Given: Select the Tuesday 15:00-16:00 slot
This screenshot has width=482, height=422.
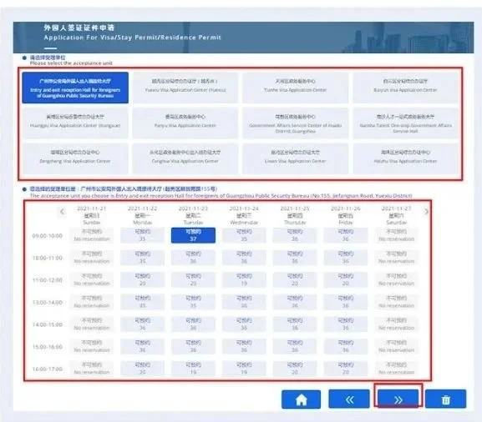Looking at the screenshot, I should click(x=193, y=346).
